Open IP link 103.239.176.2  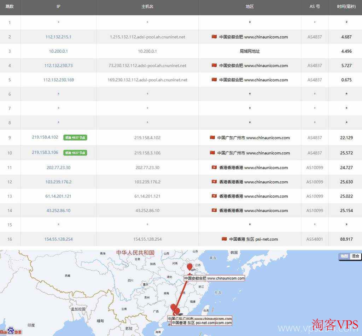[58, 182]
